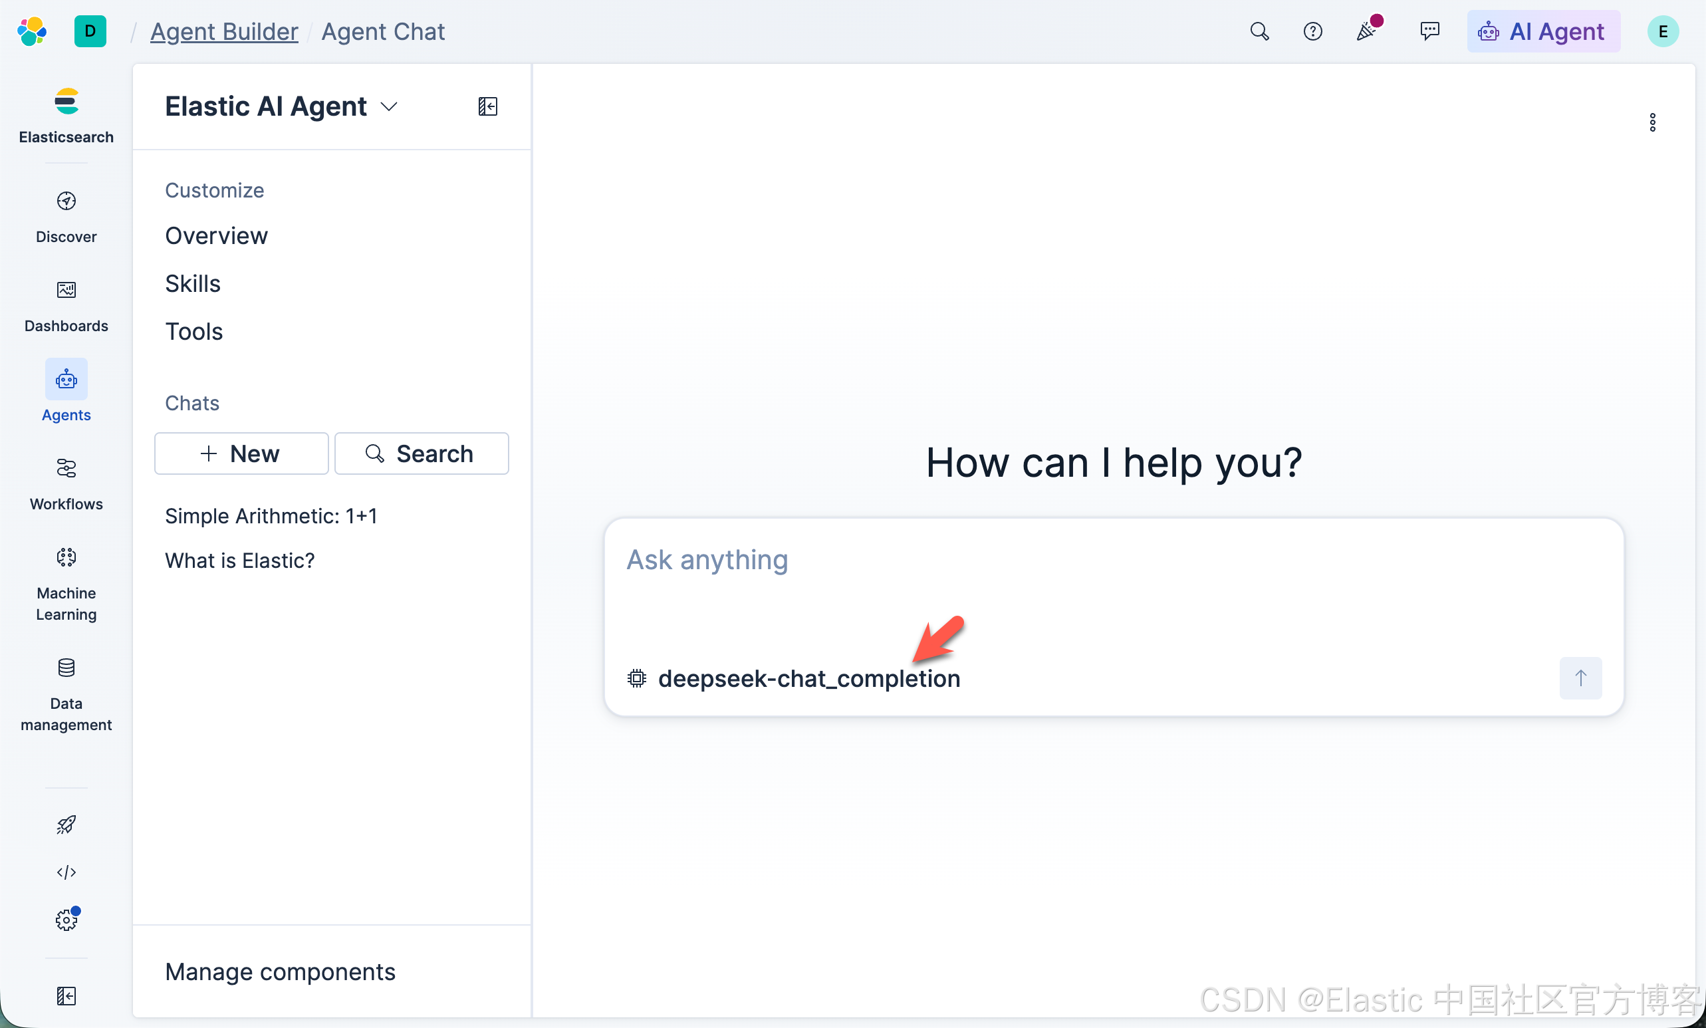
Task: Open Machine Learning in the side navigation
Action: [x=66, y=584]
